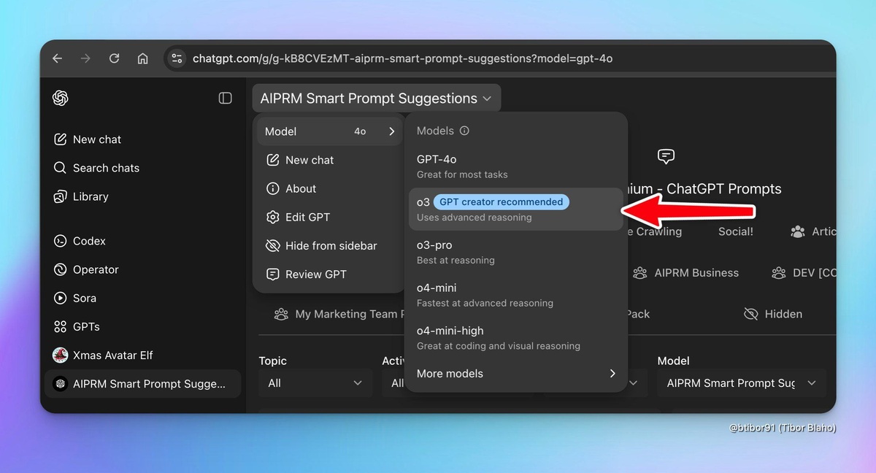
Task: Select the o4-mini-high model
Action: click(515, 337)
